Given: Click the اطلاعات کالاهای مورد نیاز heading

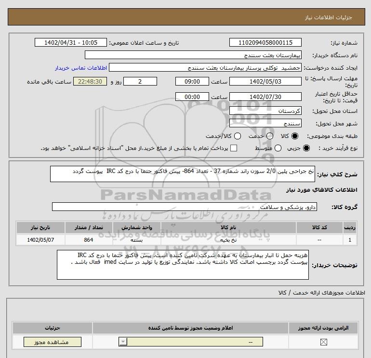Looking at the screenshot, I should (321, 190).
